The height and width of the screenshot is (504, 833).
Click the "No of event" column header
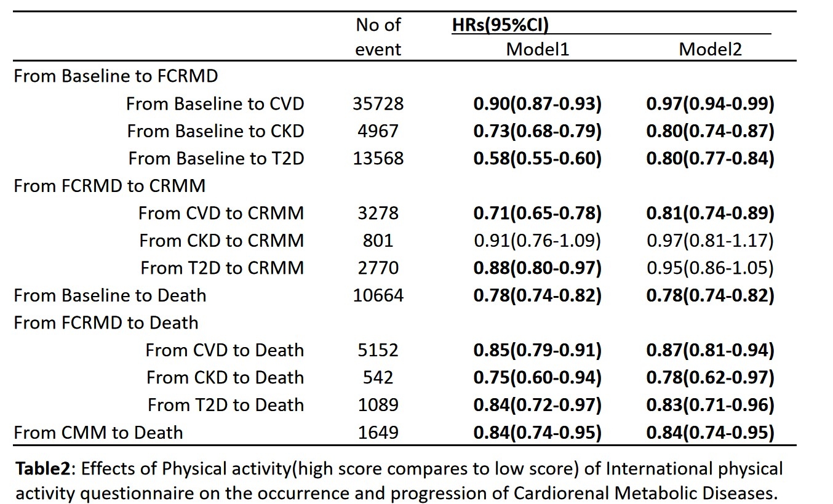coord(378,37)
